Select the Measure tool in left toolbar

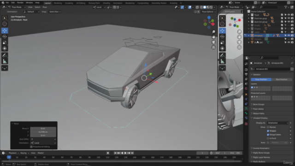click(x=5, y=61)
